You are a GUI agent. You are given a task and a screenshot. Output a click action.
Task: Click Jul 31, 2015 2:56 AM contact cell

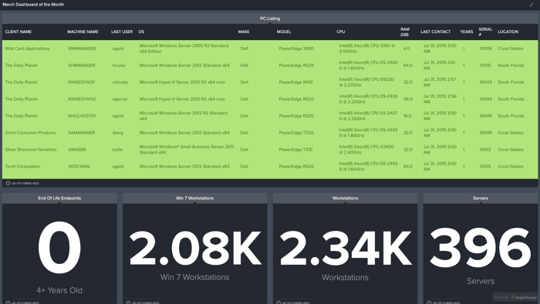(x=440, y=99)
